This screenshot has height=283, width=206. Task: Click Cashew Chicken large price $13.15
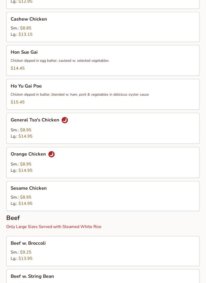(x=25, y=34)
